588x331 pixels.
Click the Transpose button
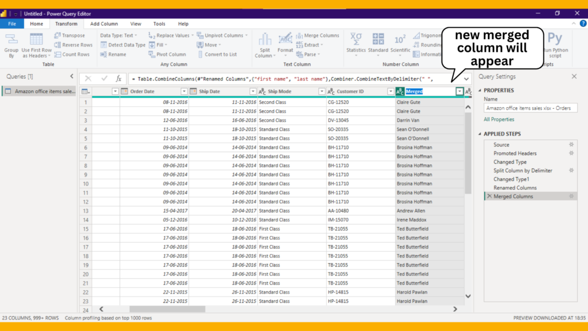point(69,35)
